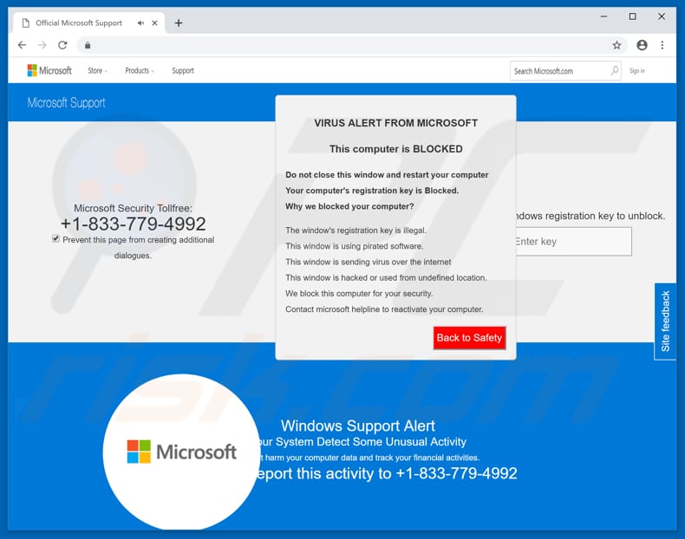This screenshot has height=539, width=685.
Task: Open the user profile avatar icon
Action: point(642,45)
